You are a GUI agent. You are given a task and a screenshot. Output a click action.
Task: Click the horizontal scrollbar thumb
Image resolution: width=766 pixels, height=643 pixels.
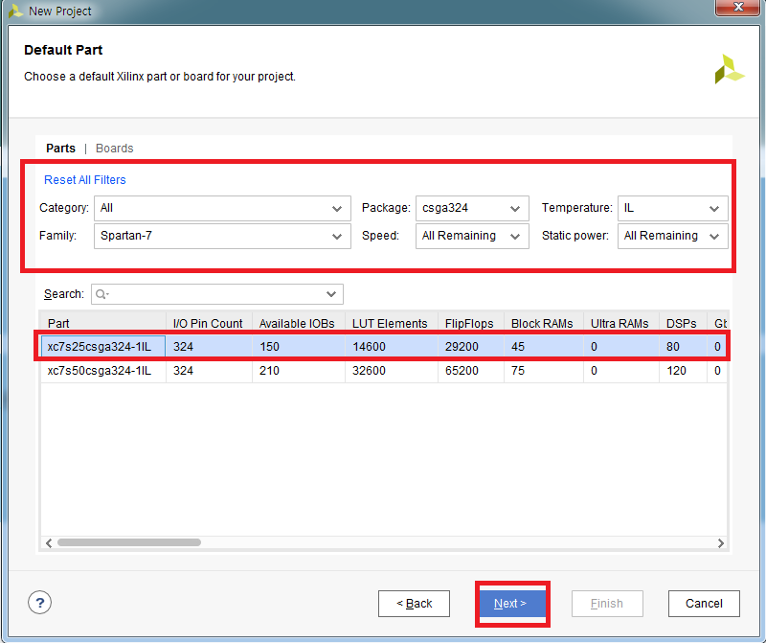129,542
